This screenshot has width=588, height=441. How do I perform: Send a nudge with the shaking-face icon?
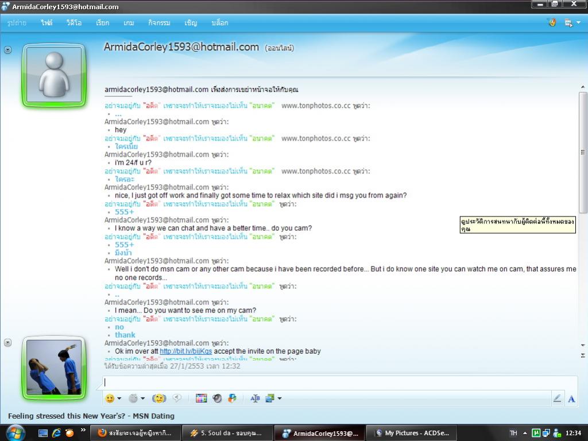coord(159,399)
